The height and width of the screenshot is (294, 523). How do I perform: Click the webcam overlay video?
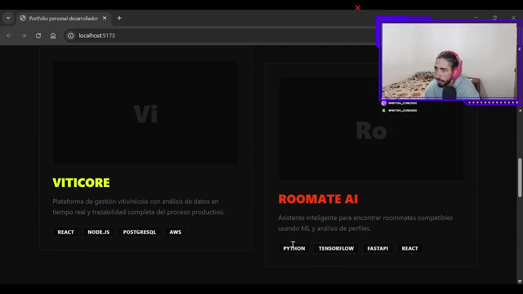tap(449, 60)
